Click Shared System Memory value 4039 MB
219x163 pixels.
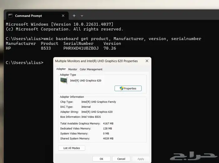[x=108, y=139]
